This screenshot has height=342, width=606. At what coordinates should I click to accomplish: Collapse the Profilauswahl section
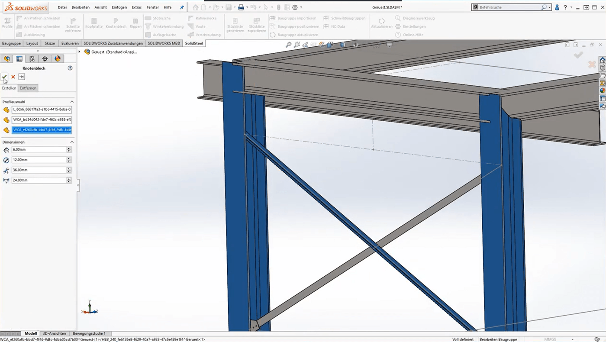pyautogui.click(x=71, y=101)
